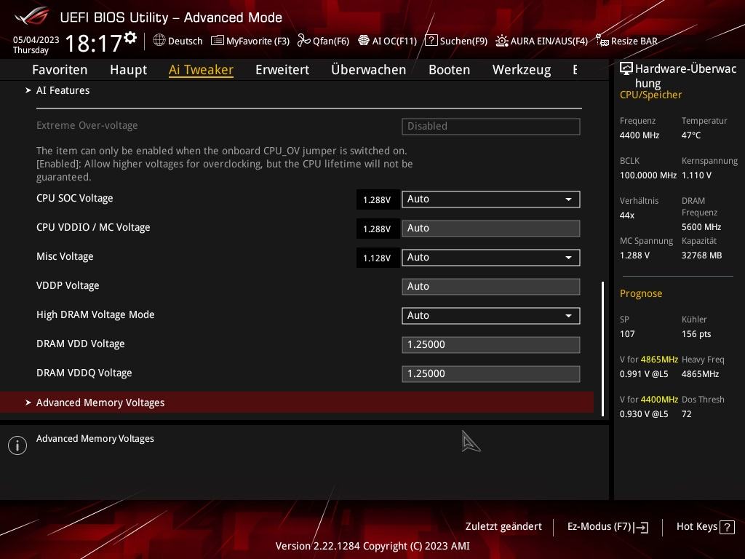Viewport: 745px width, 559px height.
Task: Click the 05/04/2023 date text
Action: click(x=36, y=40)
